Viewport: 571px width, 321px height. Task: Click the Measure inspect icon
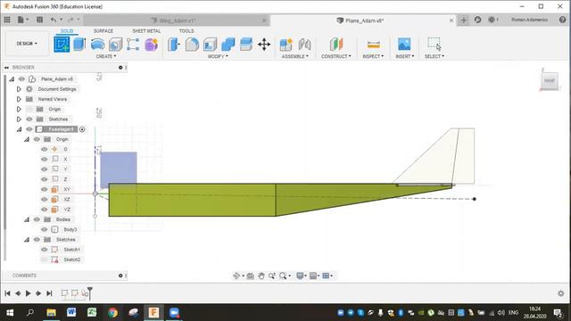[x=374, y=45]
